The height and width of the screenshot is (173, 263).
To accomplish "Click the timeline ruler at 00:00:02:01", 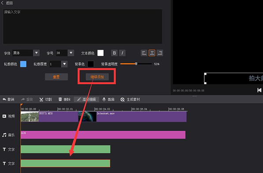I will click(x=65, y=109).
